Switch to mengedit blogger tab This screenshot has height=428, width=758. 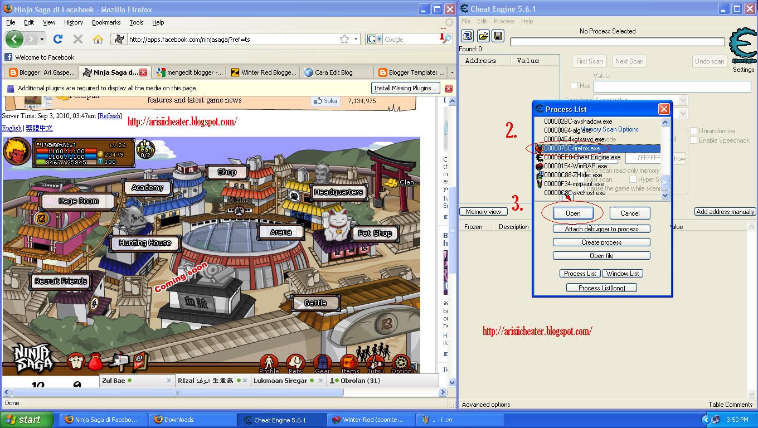coord(188,72)
